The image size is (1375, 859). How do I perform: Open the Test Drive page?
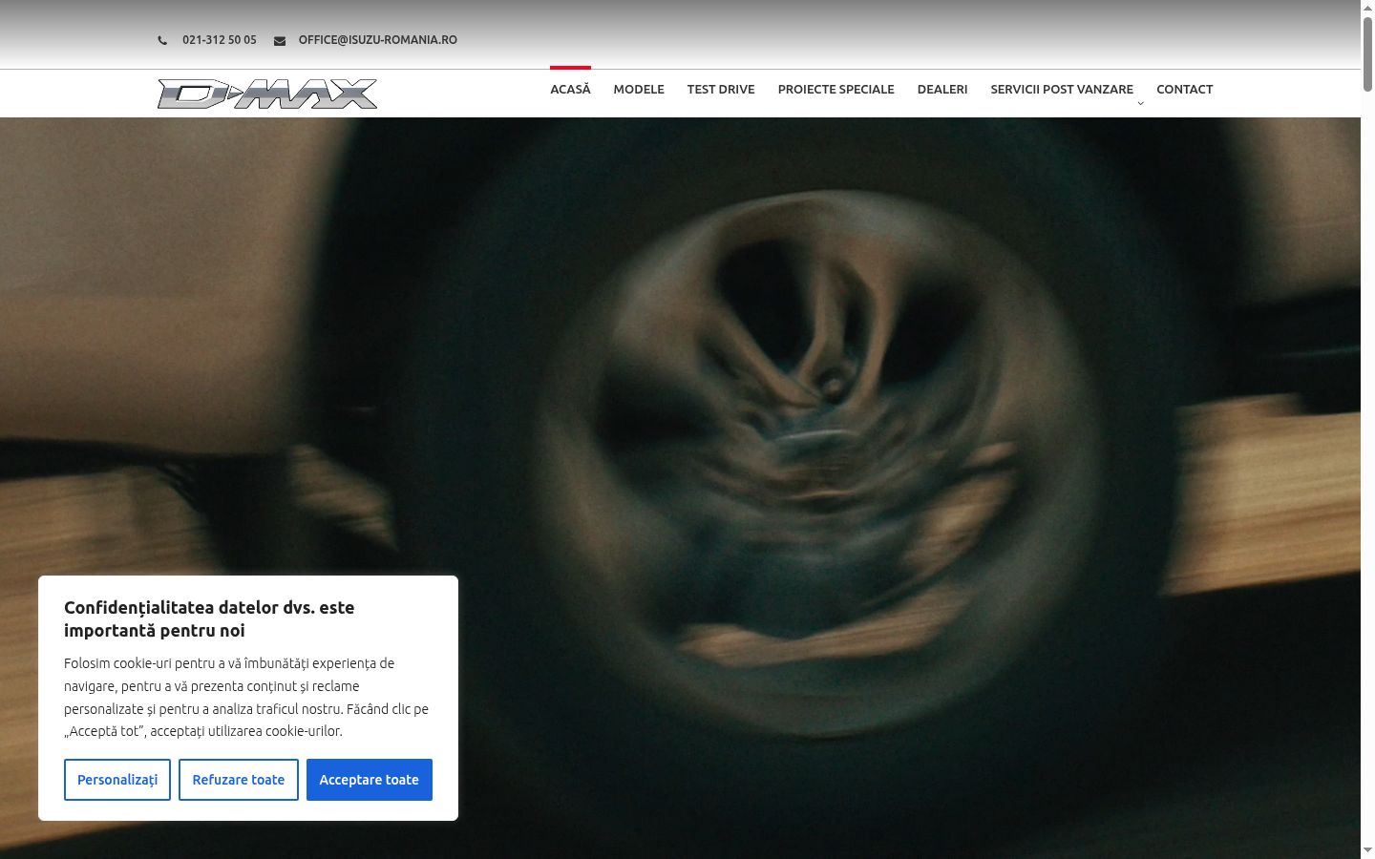pyautogui.click(x=721, y=90)
